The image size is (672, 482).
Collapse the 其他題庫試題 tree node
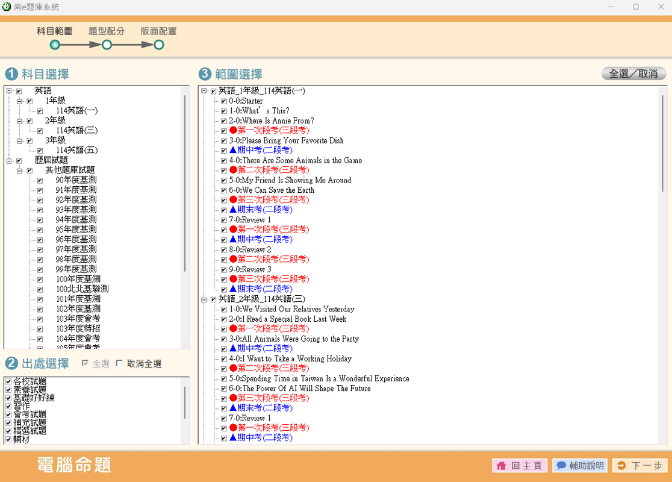point(19,171)
